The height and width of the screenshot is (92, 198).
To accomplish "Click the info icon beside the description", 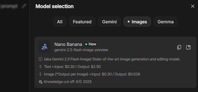I will [40, 59].
